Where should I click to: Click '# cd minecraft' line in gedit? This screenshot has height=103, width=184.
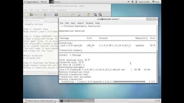(32, 58)
